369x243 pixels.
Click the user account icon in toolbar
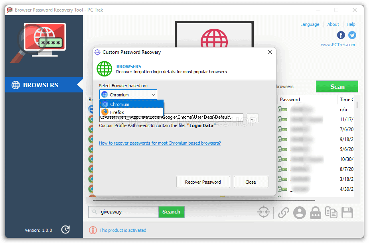pos(300,213)
